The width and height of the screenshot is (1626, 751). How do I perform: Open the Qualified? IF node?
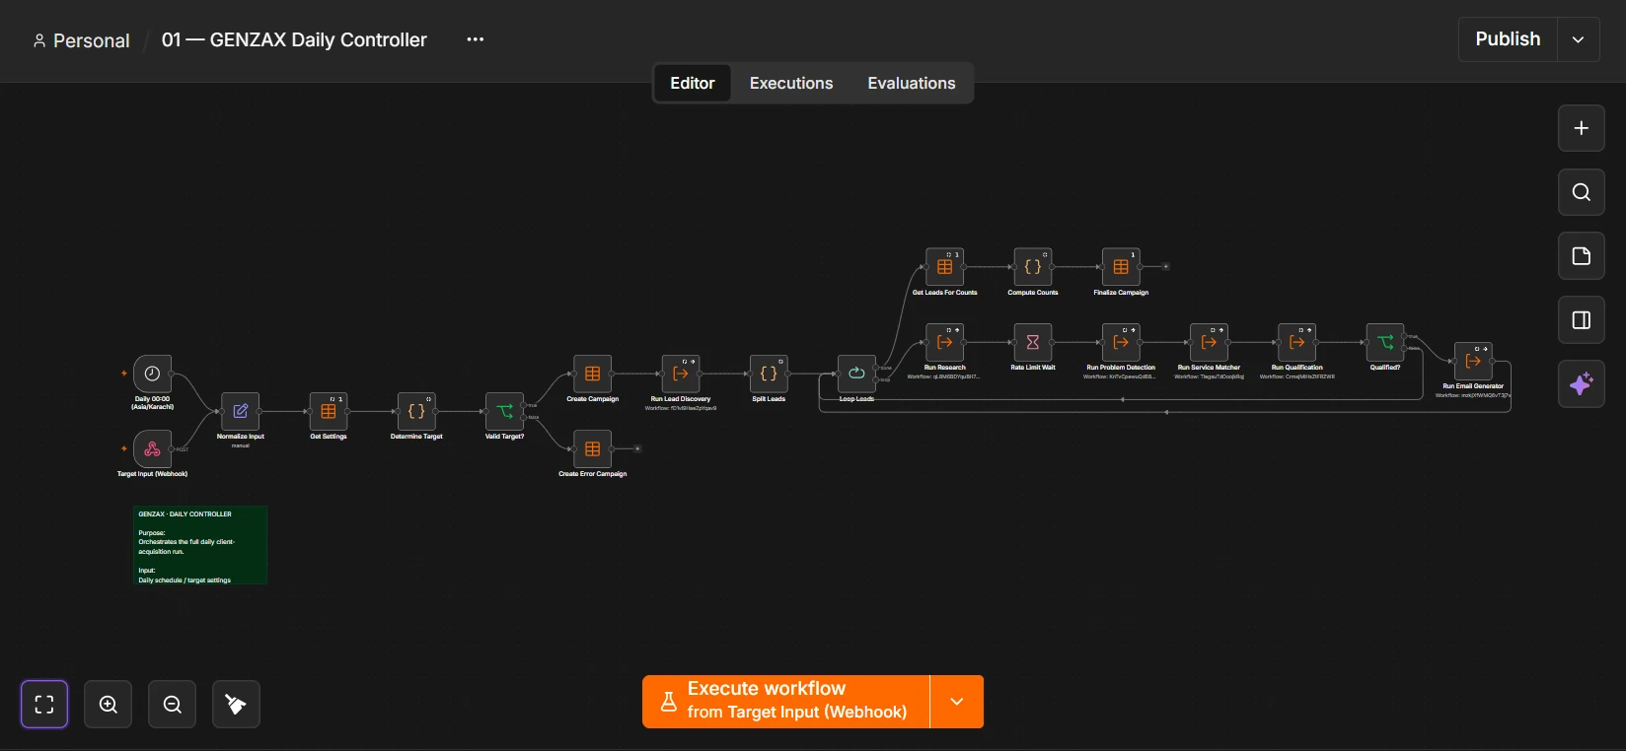[x=1385, y=342]
